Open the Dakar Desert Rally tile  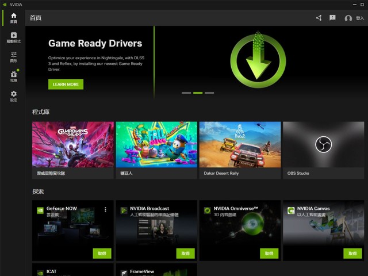click(240, 150)
